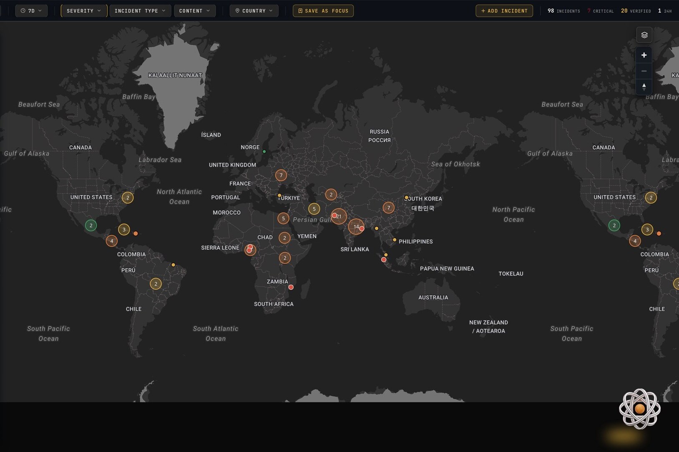
Task: Click Save as Focus button
Action: click(323, 11)
